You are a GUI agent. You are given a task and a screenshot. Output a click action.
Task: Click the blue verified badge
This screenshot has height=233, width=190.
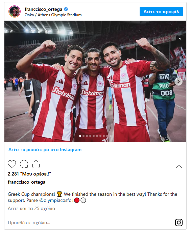click(x=66, y=9)
